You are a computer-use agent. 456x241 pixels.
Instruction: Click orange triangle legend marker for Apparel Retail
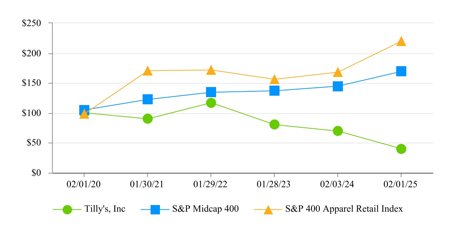268,210
